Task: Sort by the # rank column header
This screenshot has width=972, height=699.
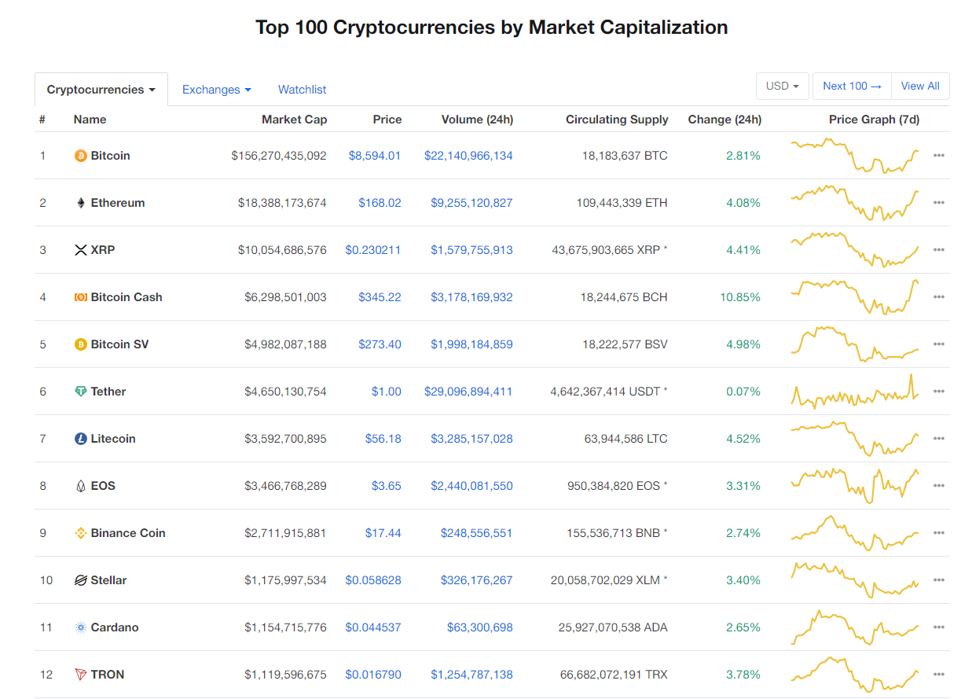Action: 42,120
